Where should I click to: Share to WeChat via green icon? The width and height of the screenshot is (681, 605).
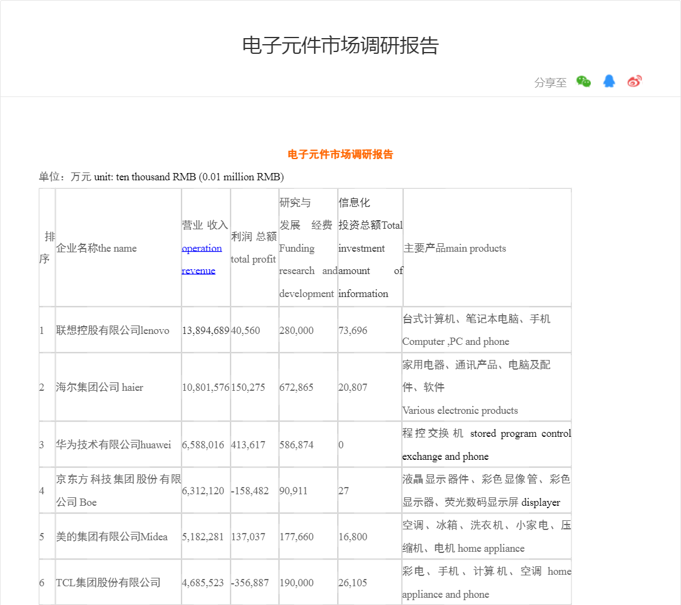pos(584,81)
